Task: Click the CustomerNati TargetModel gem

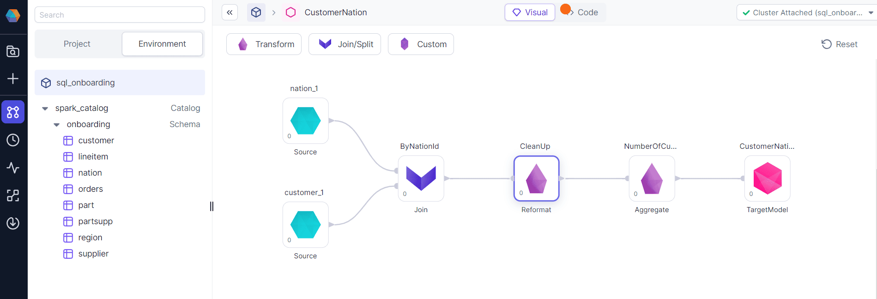Action: click(767, 178)
